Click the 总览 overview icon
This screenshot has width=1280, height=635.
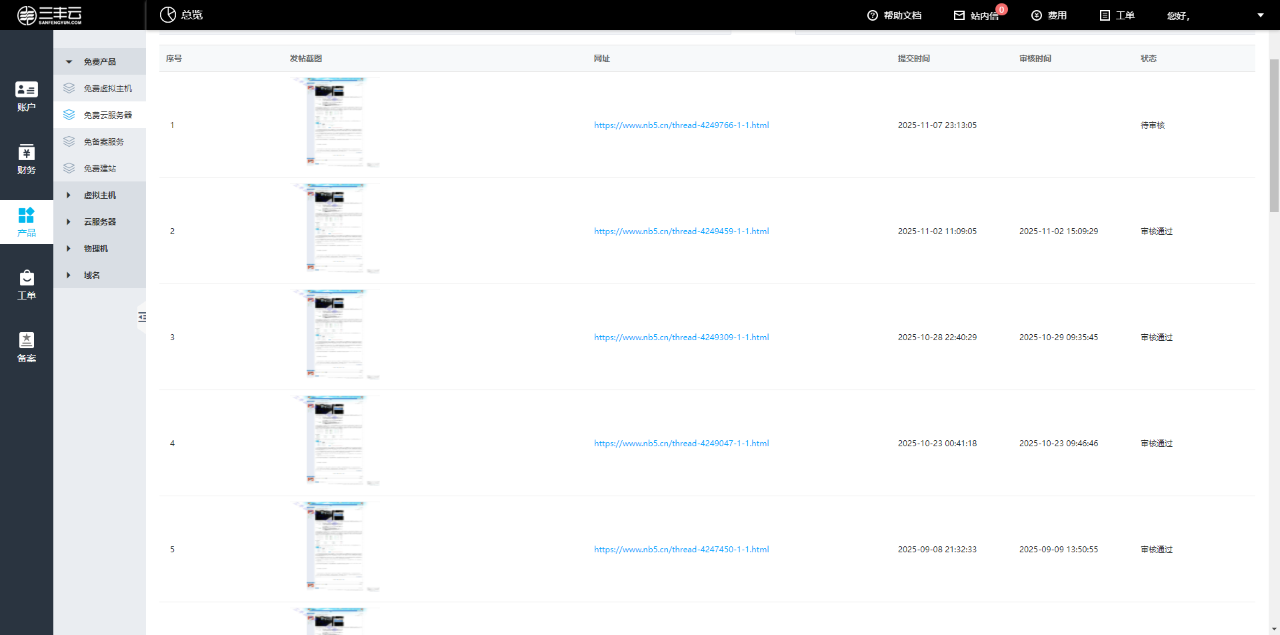click(168, 15)
